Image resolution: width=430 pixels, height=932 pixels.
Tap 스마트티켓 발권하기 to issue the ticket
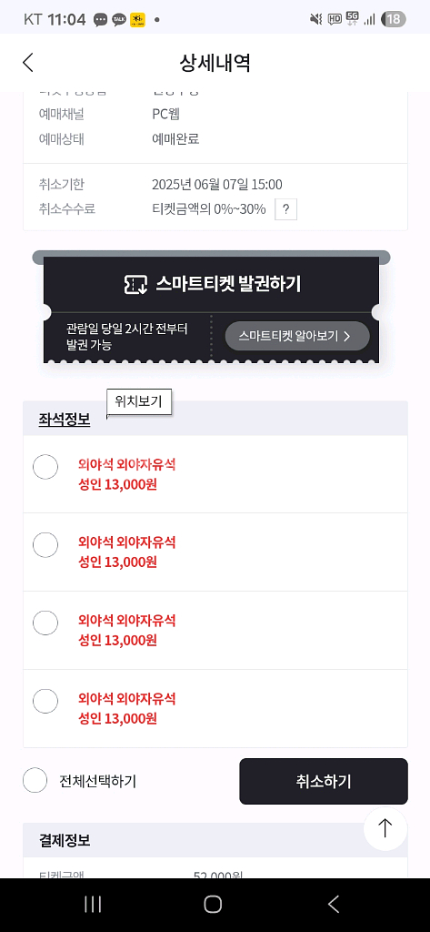212,284
